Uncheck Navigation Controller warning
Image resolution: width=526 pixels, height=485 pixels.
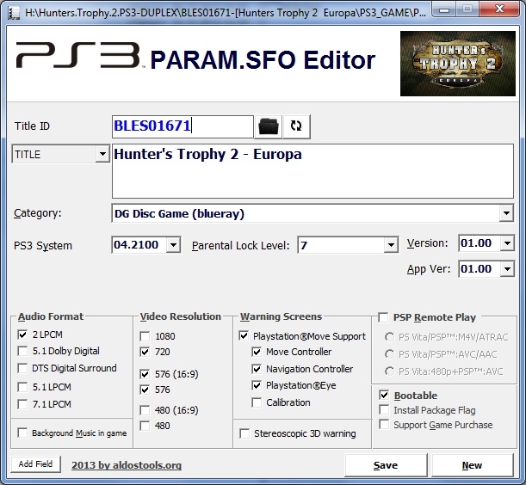pos(257,369)
